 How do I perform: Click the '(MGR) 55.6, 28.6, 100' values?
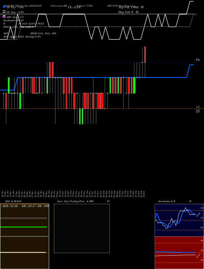click(x=43, y=33)
